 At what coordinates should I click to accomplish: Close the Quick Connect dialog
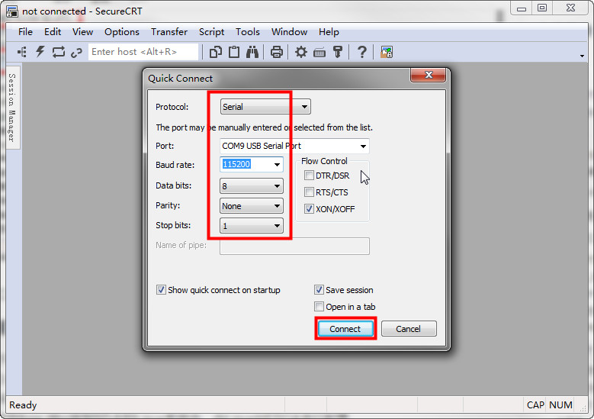coord(428,75)
